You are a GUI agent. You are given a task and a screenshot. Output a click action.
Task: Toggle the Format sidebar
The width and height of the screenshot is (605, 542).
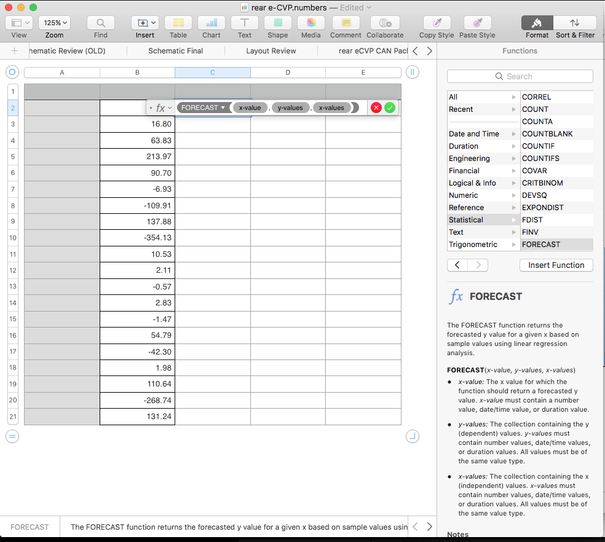click(x=537, y=23)
